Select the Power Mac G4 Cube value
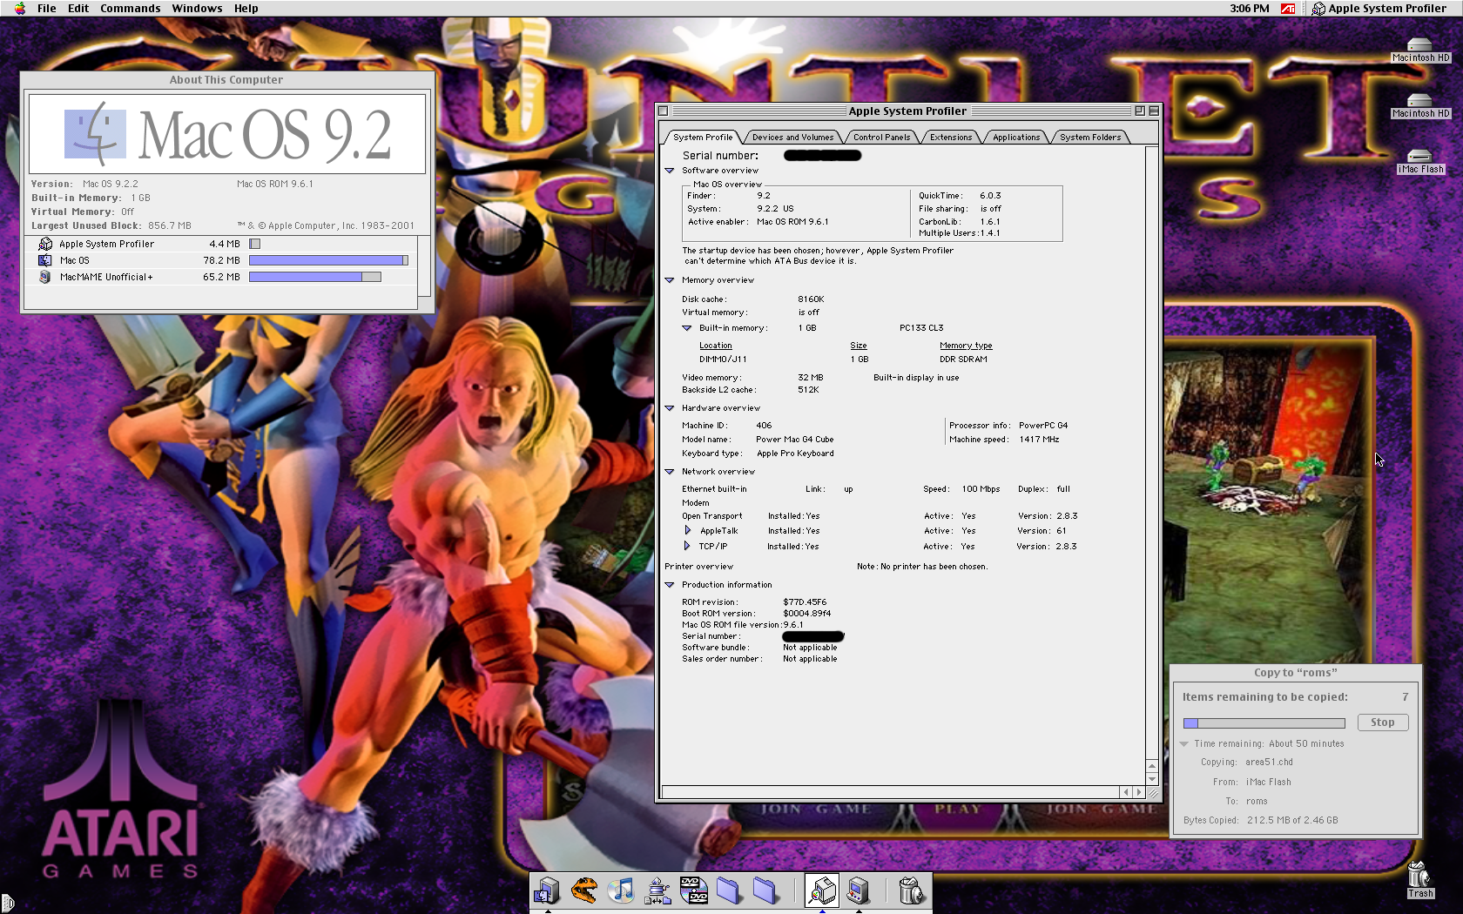 (x=794, y=440)
